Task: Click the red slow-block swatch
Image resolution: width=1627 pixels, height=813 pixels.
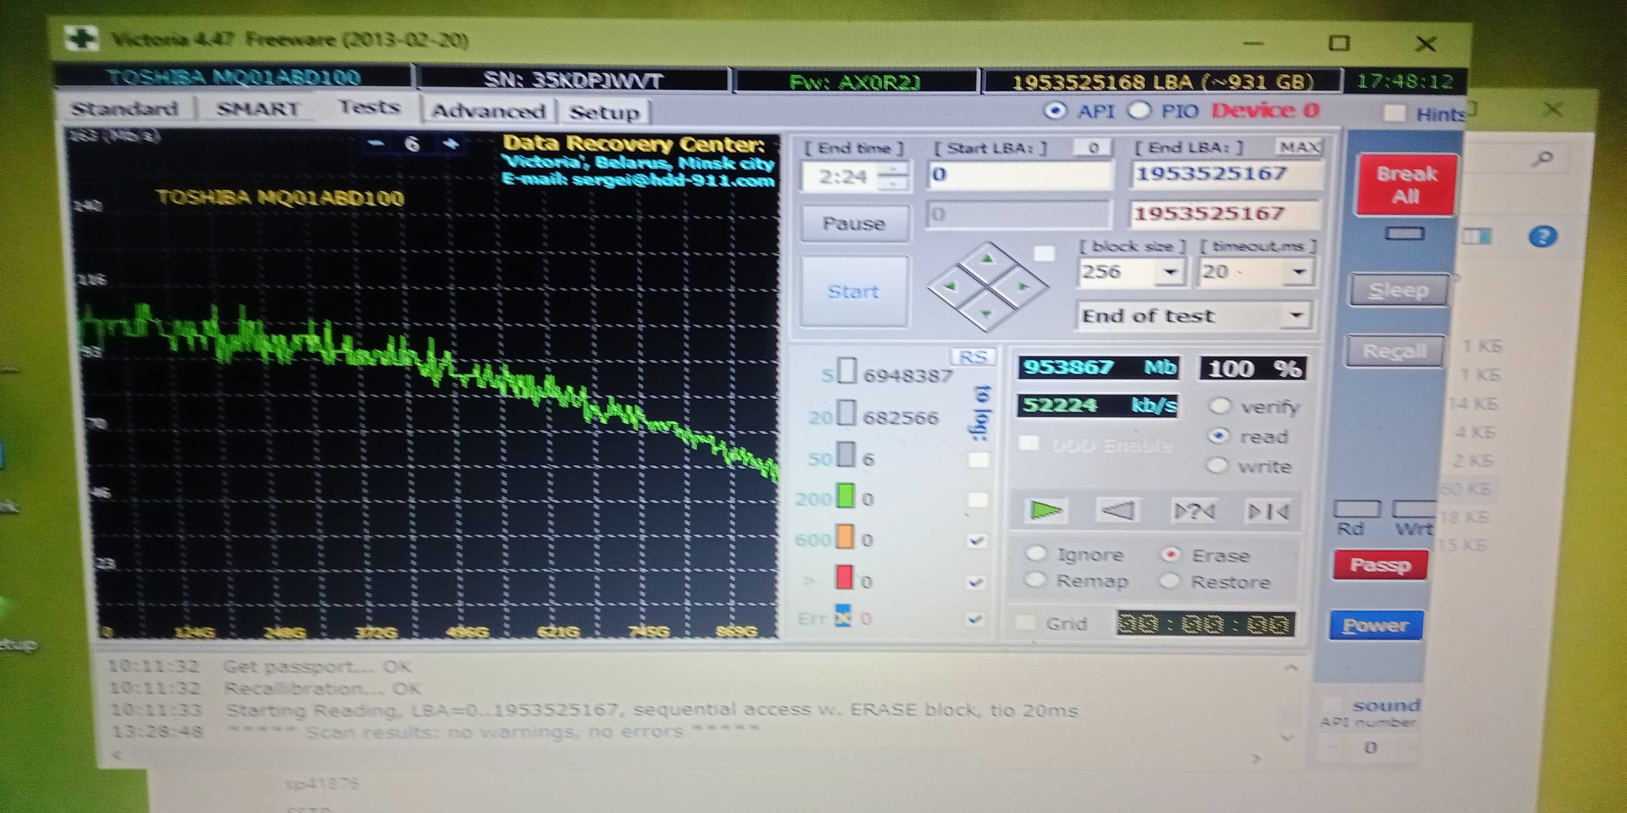Action: coord(844,577)
